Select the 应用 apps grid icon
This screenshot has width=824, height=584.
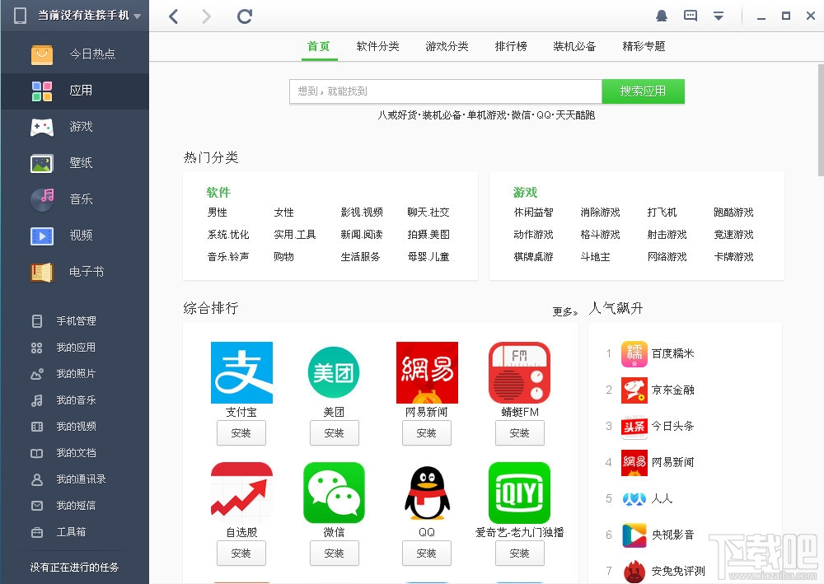(42, 91)
